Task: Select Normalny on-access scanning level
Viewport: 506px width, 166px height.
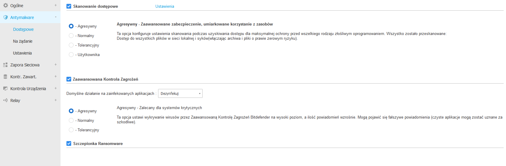Action: [71, 36]
